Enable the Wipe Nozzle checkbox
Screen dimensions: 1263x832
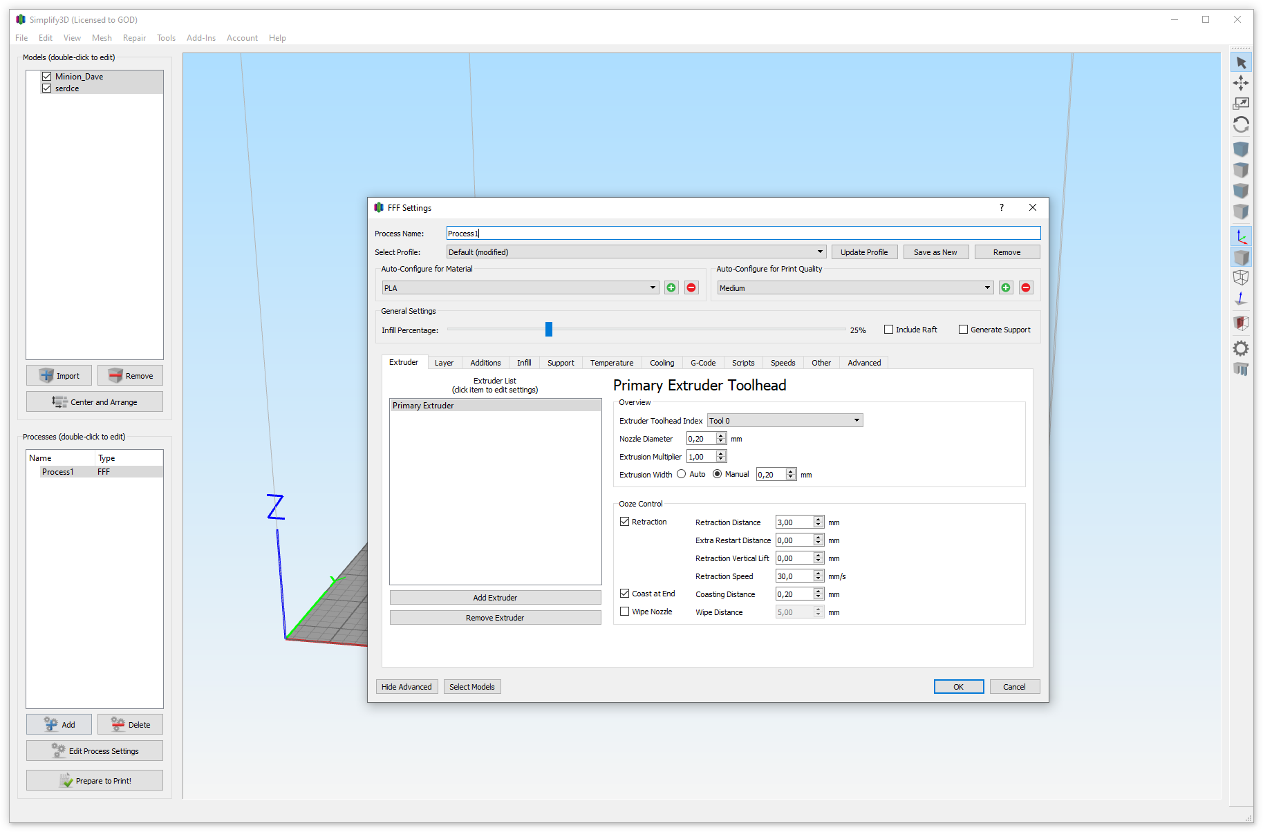pyautogui.click(x=624, y=612)
